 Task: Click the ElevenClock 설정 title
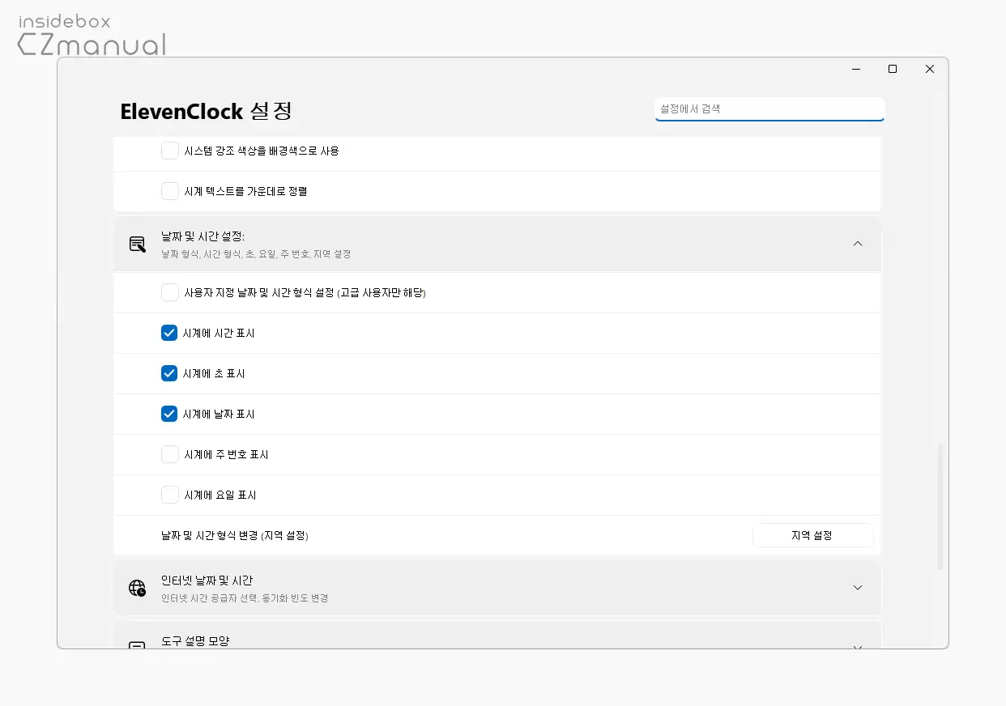[x=207, y=111]
